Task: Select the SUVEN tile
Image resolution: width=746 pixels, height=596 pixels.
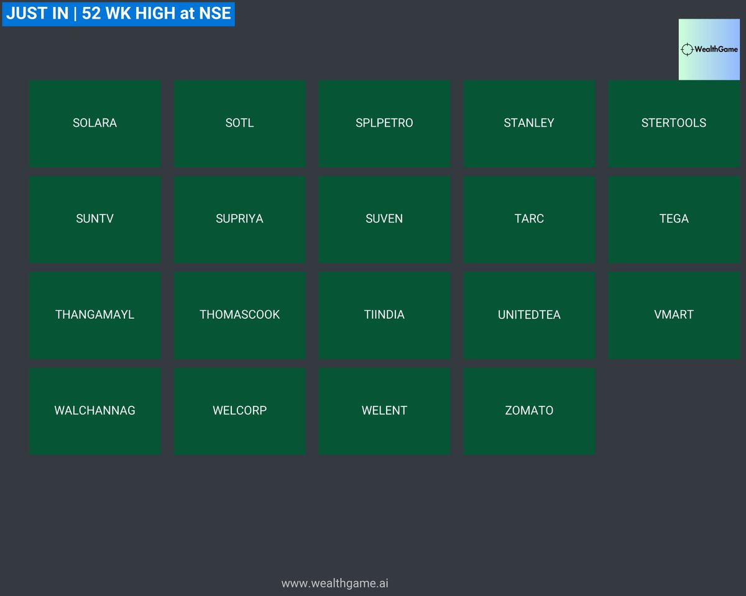Action: (x=384, y=219)
